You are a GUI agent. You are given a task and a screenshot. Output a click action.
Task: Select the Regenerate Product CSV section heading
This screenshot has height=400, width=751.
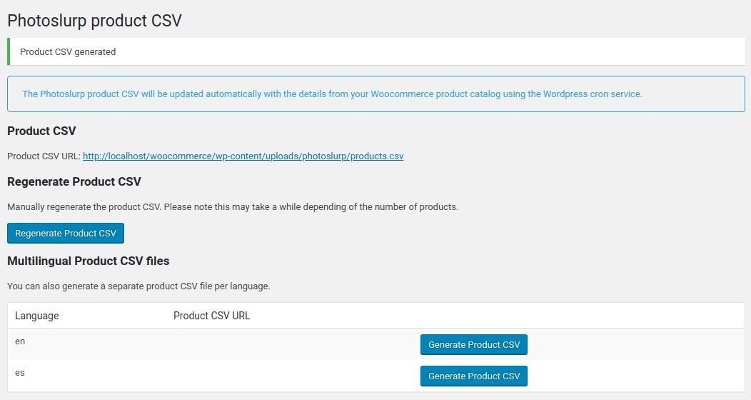[x=74, y=181]
